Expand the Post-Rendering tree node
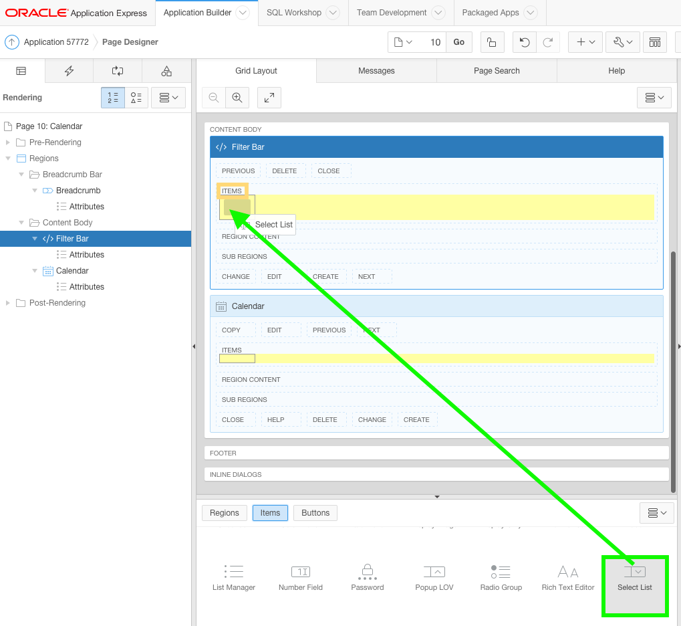 (x=7, y=303)
